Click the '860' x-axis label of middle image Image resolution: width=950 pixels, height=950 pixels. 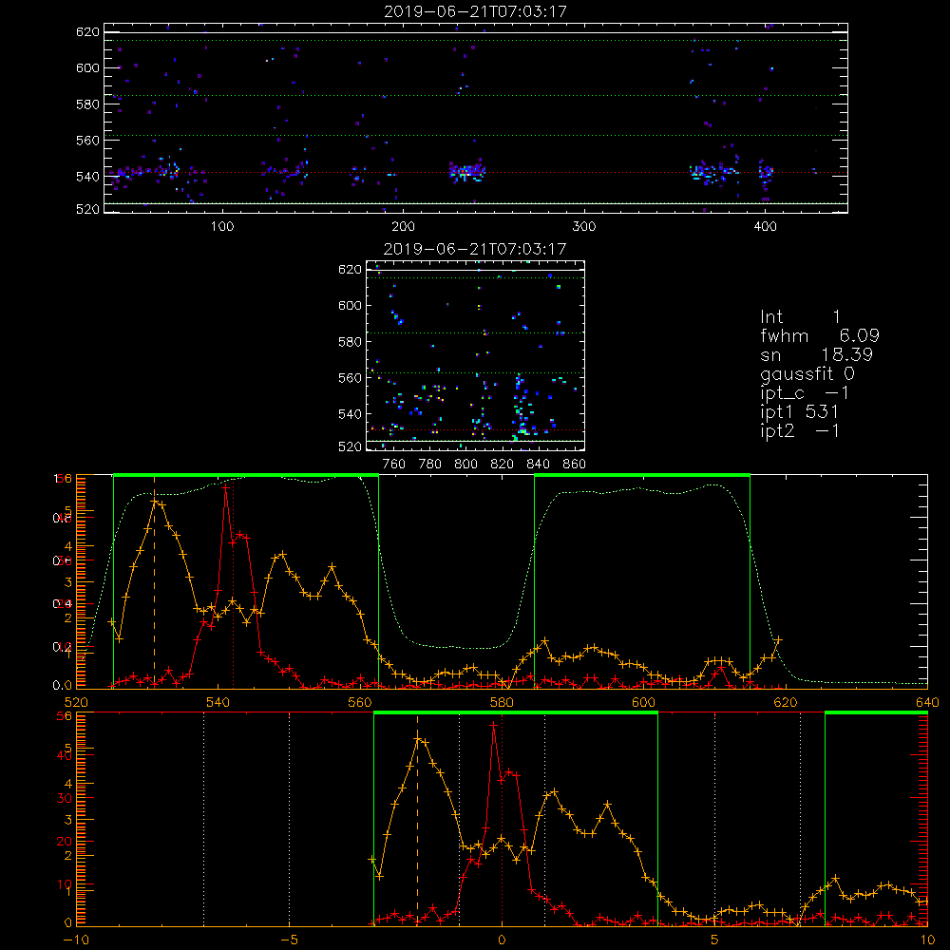(575, 465)
